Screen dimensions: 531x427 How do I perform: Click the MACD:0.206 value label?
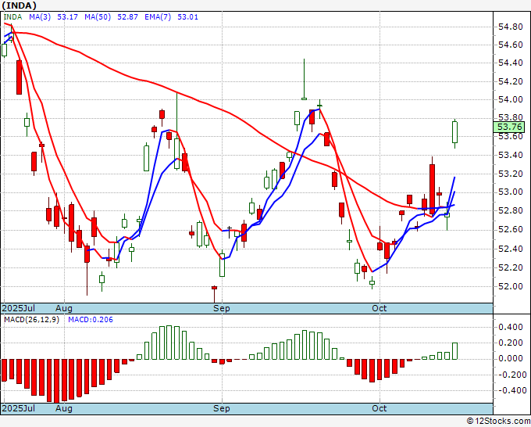[x=91, y=320]
